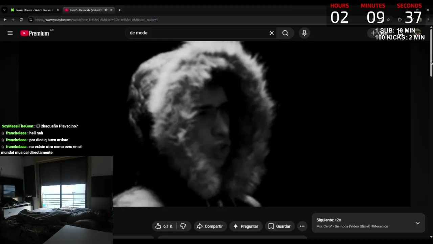Go forward with the browser forward arrow
This screenshot has width=433, height=244.
click(x=13, y=20)
